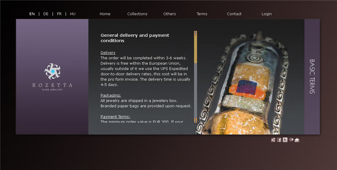Click the scrollbar up arrow
The width and height of the screenshot is (337, 170).
195,33
